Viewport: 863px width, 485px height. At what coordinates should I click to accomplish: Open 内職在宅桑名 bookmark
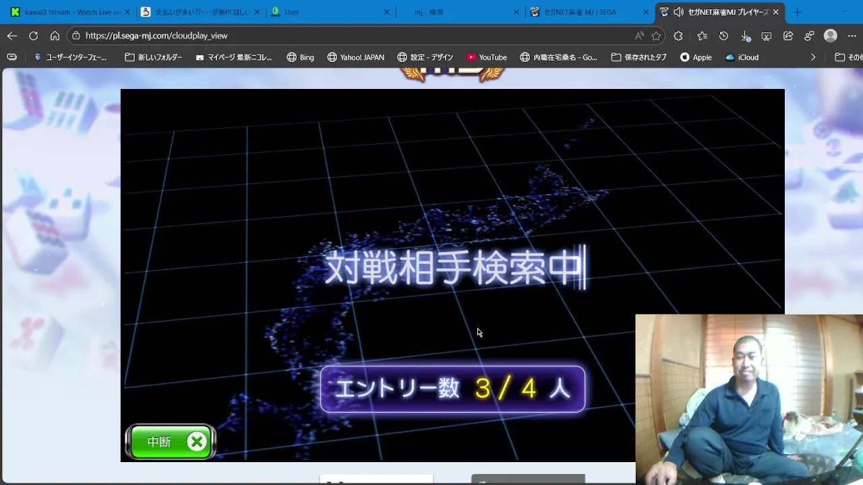[559, 57]
